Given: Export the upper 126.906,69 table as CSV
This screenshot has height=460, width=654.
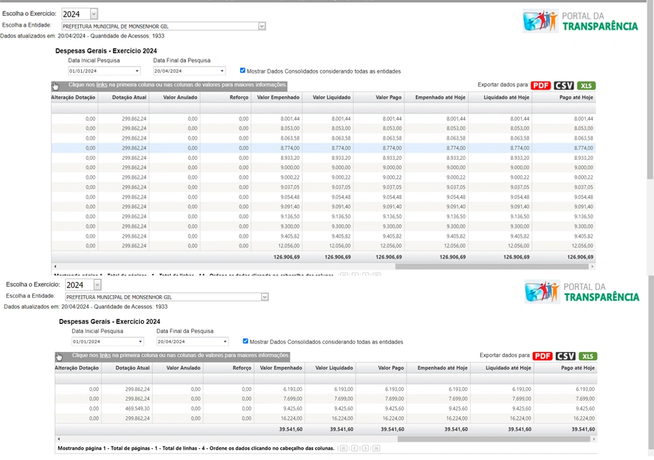Looking at the screenshot, I should click(x=564, y=86).
